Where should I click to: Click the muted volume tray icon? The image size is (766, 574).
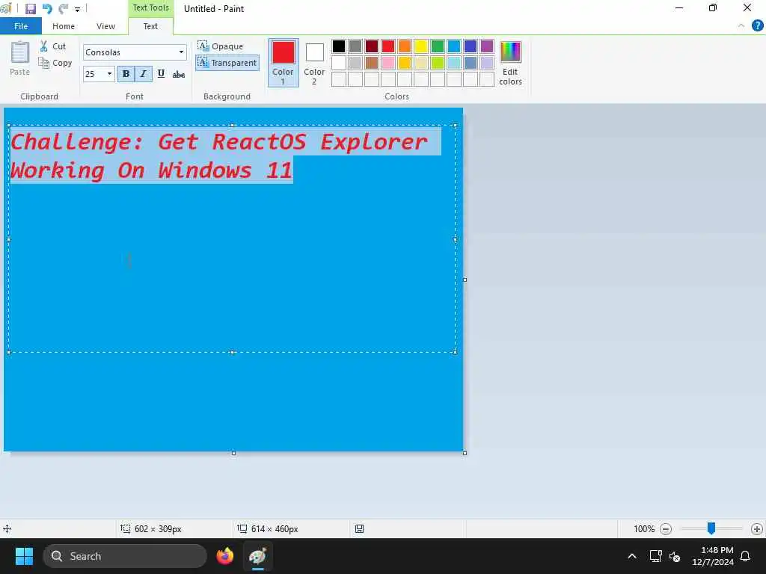[675, 556]
